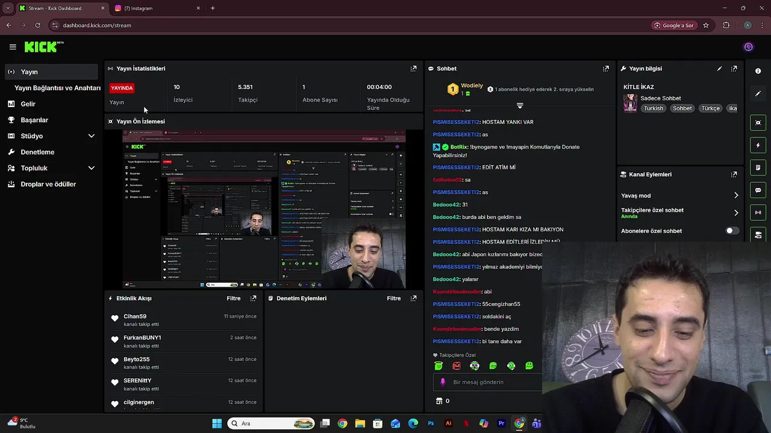Open Filtre in Denetim Eylemleri

click(394, 298)
